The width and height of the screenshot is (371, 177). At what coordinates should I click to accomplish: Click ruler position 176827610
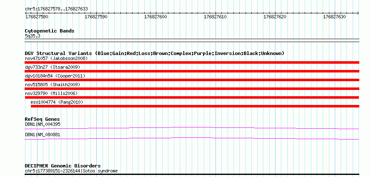(x=215, y=17)
